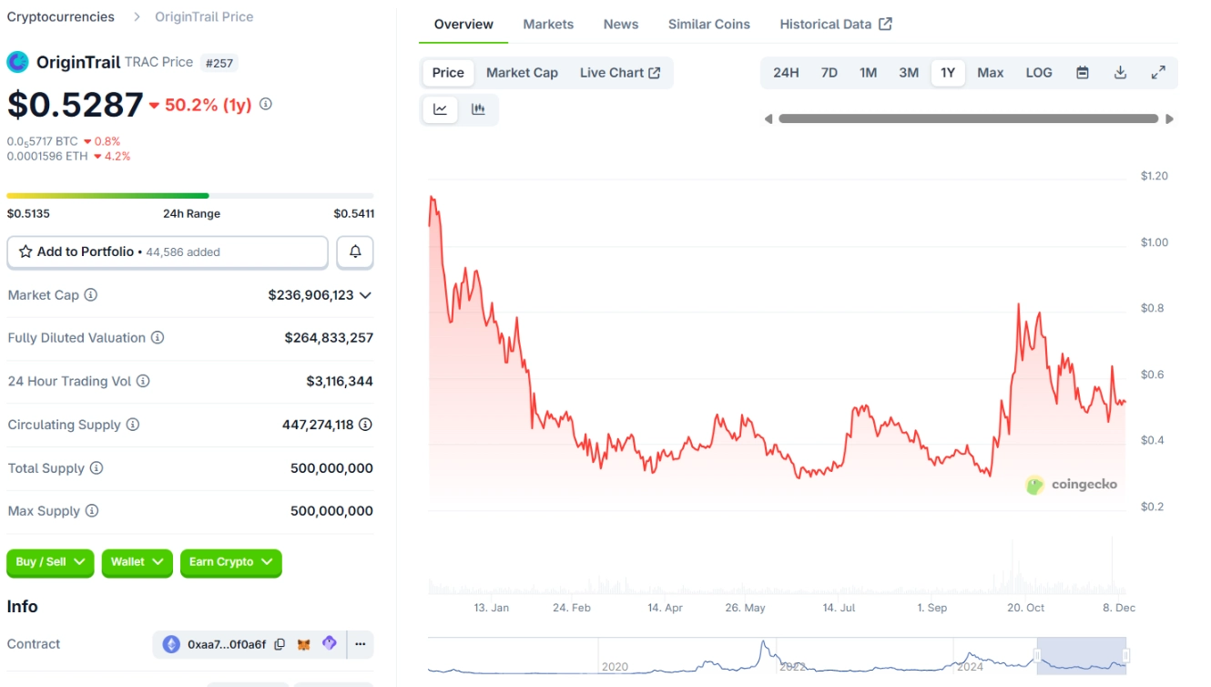Click Add to Portfolio button
This screenshot has width=1211, height=687.
tap(167, 252)
